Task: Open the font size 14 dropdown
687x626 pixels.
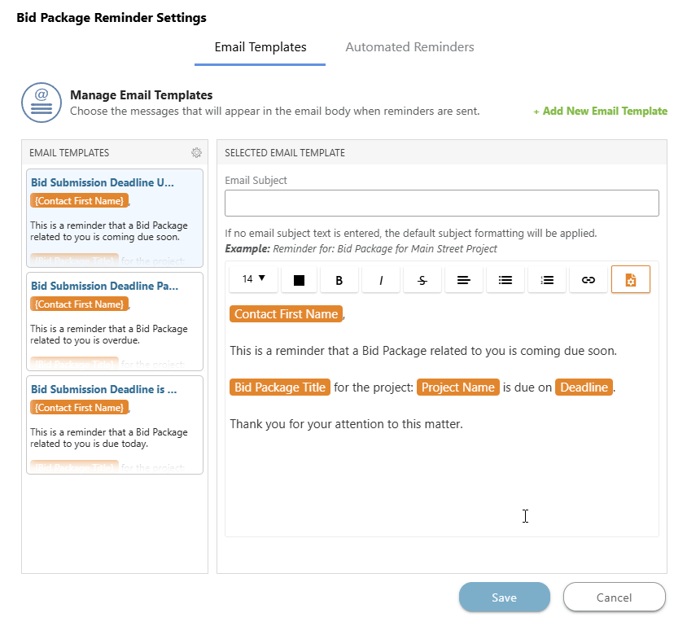Action: [x=254, y=279]
